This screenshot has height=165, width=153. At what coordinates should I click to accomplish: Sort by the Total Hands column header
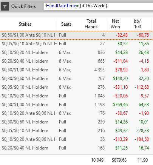point(91,24)
